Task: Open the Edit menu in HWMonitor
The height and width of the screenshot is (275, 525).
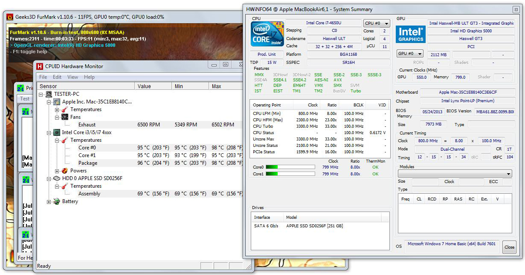Action: (57, 77)
